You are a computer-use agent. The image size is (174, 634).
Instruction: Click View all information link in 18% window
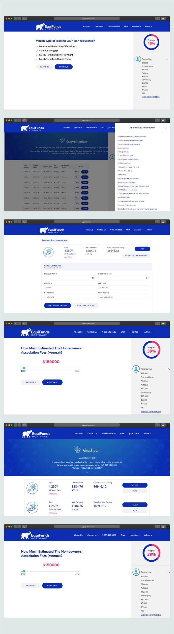pos(151,97)
